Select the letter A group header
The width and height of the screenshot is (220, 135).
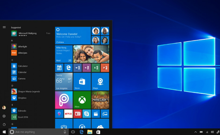click(12, 40)
